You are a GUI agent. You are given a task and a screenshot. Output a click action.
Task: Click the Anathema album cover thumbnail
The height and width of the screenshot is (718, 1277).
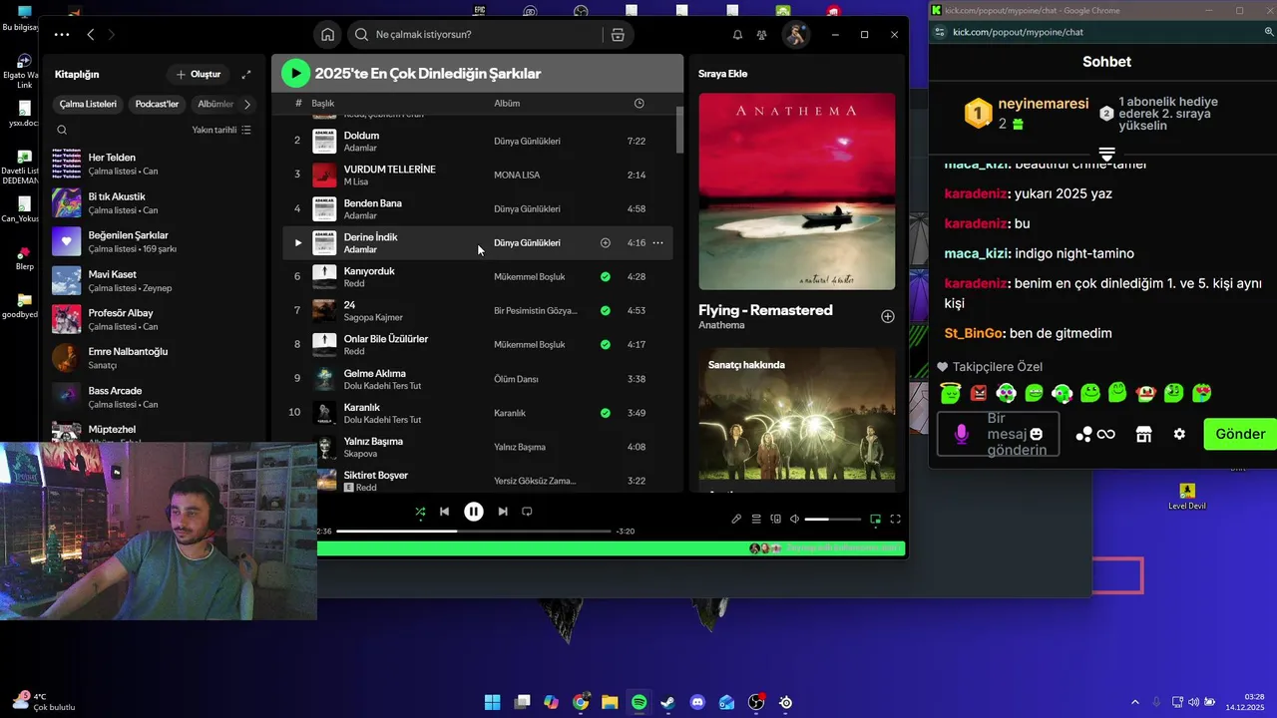797,191
